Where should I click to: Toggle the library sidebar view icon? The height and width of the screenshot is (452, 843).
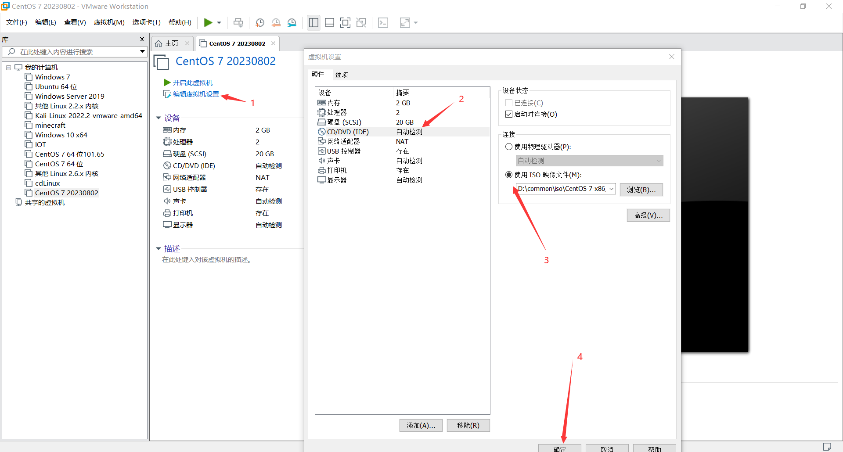tap(313, 23)
